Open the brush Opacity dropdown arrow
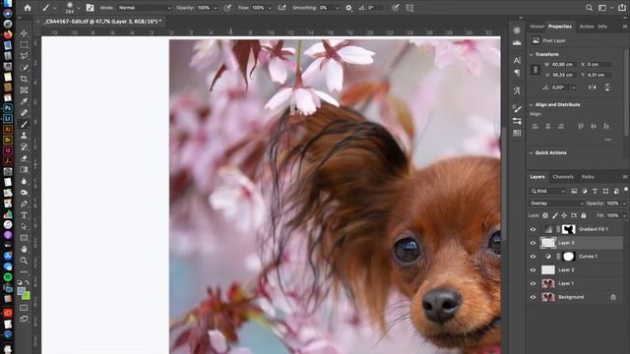630x354 pixels. (216, 8)
